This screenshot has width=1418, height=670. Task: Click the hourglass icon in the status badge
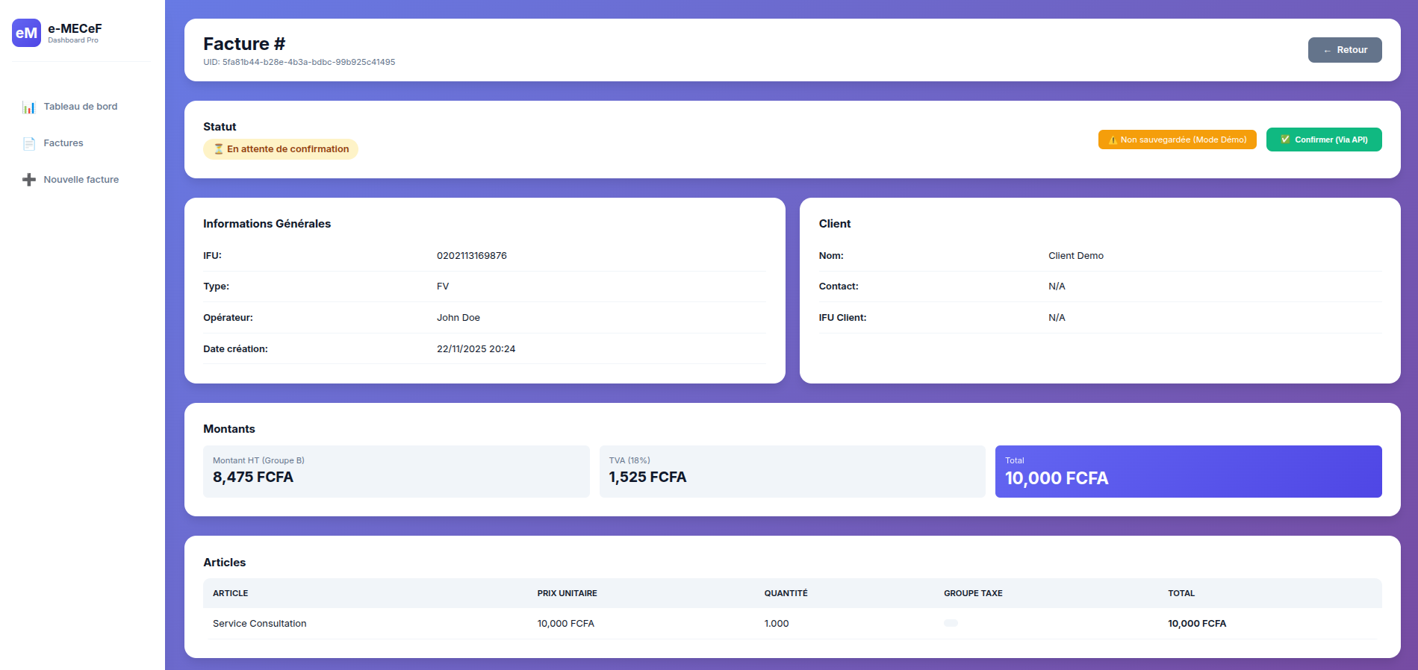[x=219, y=149]
